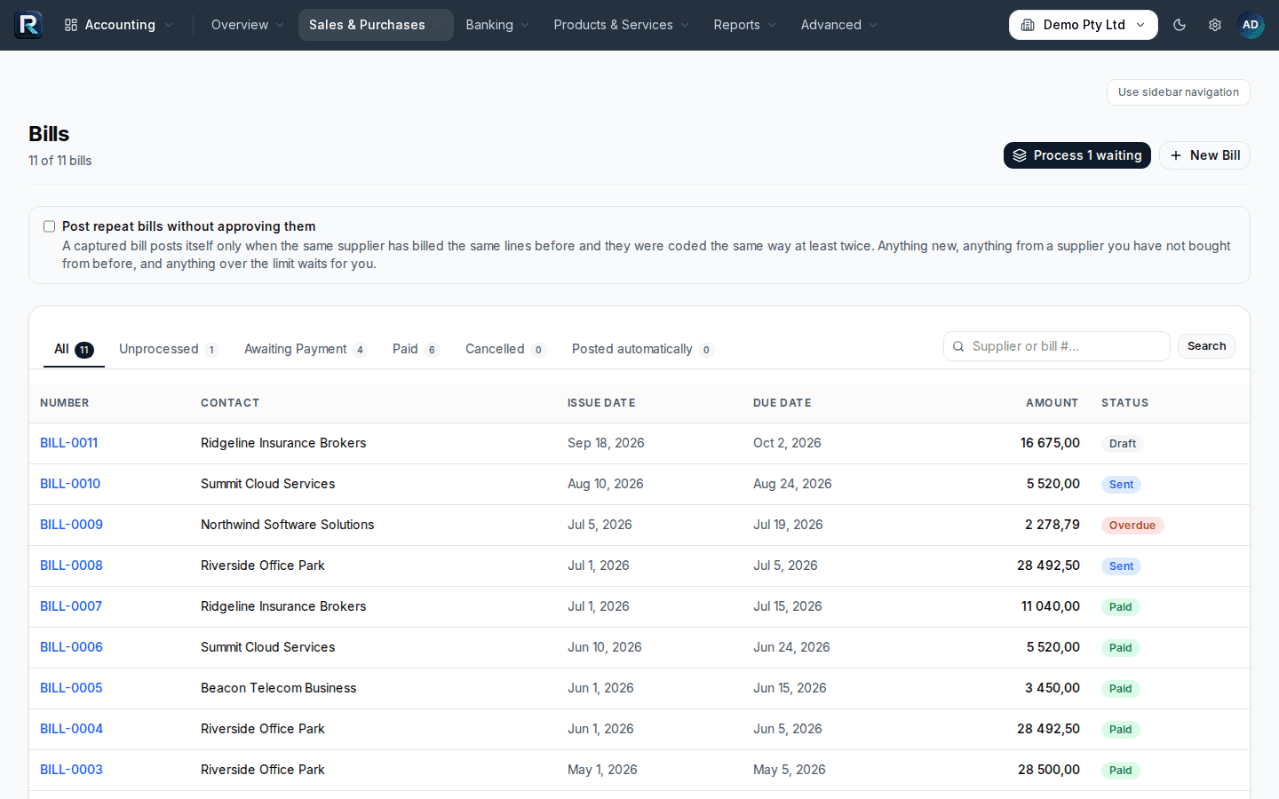Expand the Banking menu
Viewport: 1279px width, 799px height.
pos(497,25)
